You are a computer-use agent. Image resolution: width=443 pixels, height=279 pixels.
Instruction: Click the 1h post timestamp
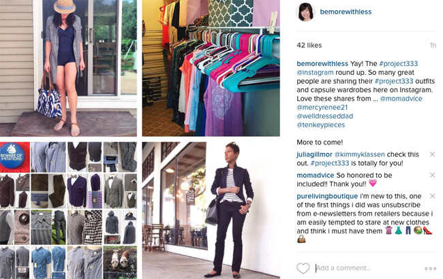pyautogui.click(x=433, y=46)
